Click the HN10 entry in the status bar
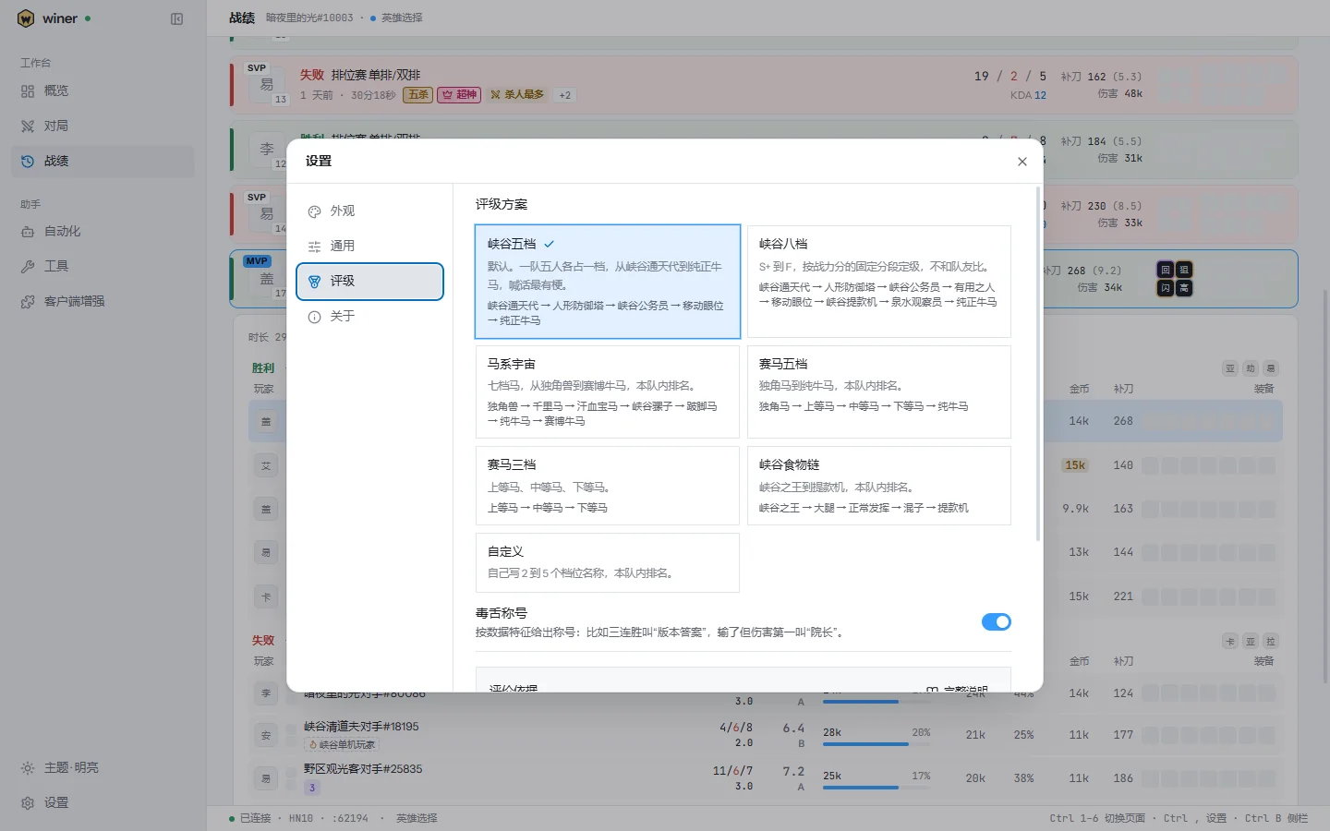The image size is (1330, 831). coord(301,818)
